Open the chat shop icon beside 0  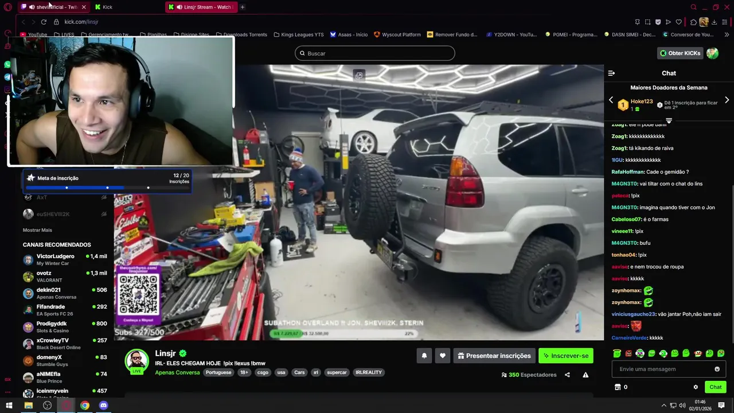[x=618, y=387]
